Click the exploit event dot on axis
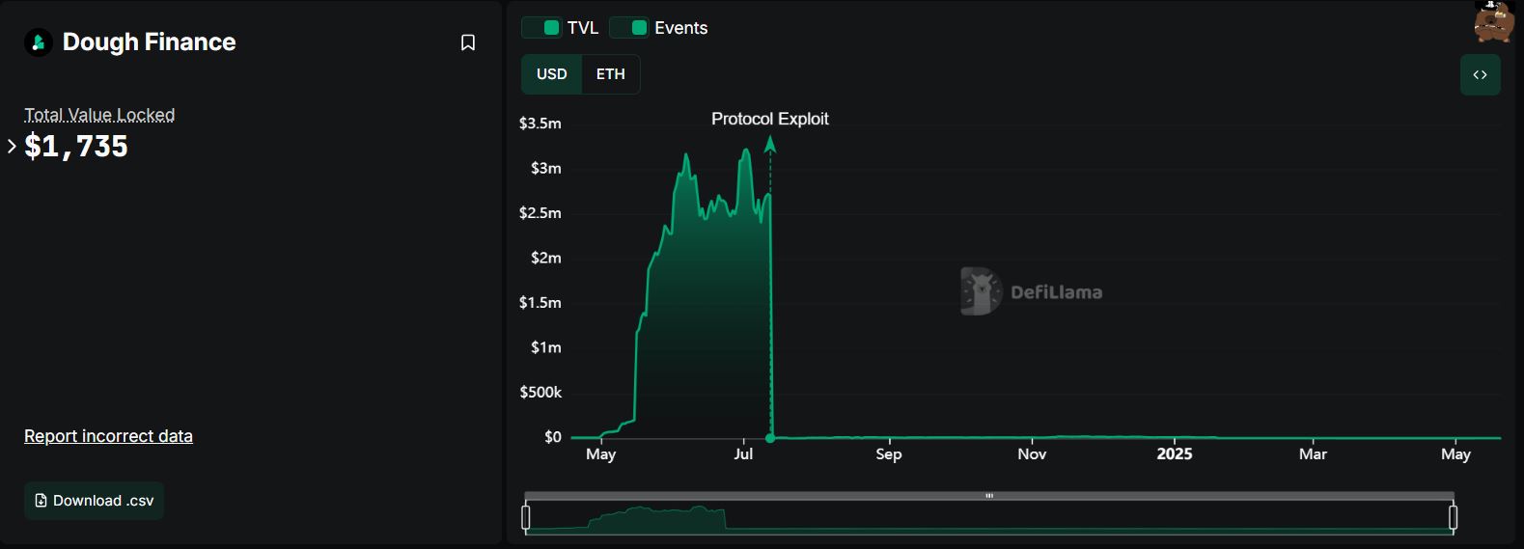The height and width of the screenshot is (549, 1524). point(770,438)
